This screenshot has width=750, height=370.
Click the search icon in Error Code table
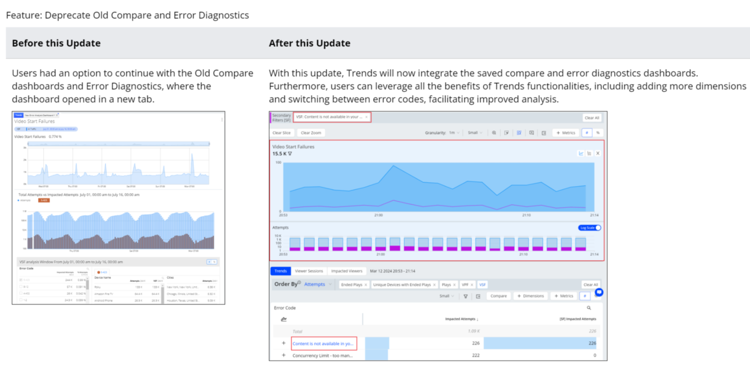point(588,308)
